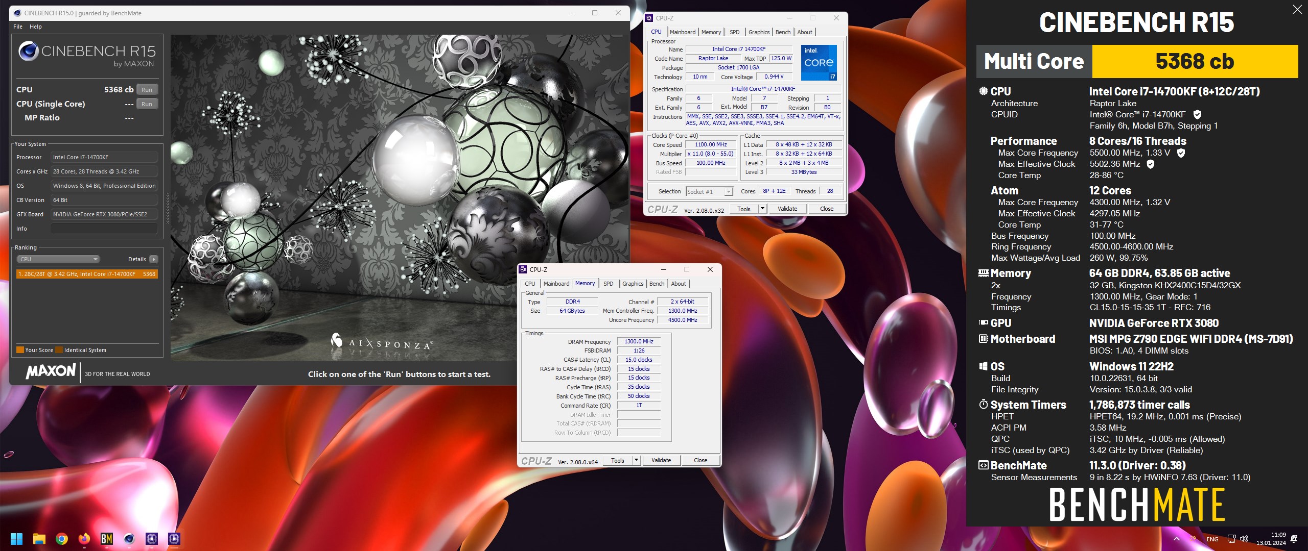Click the empty Info field in Cinebench
Viewport: 1308px width, 551px height.
(104, 229)
